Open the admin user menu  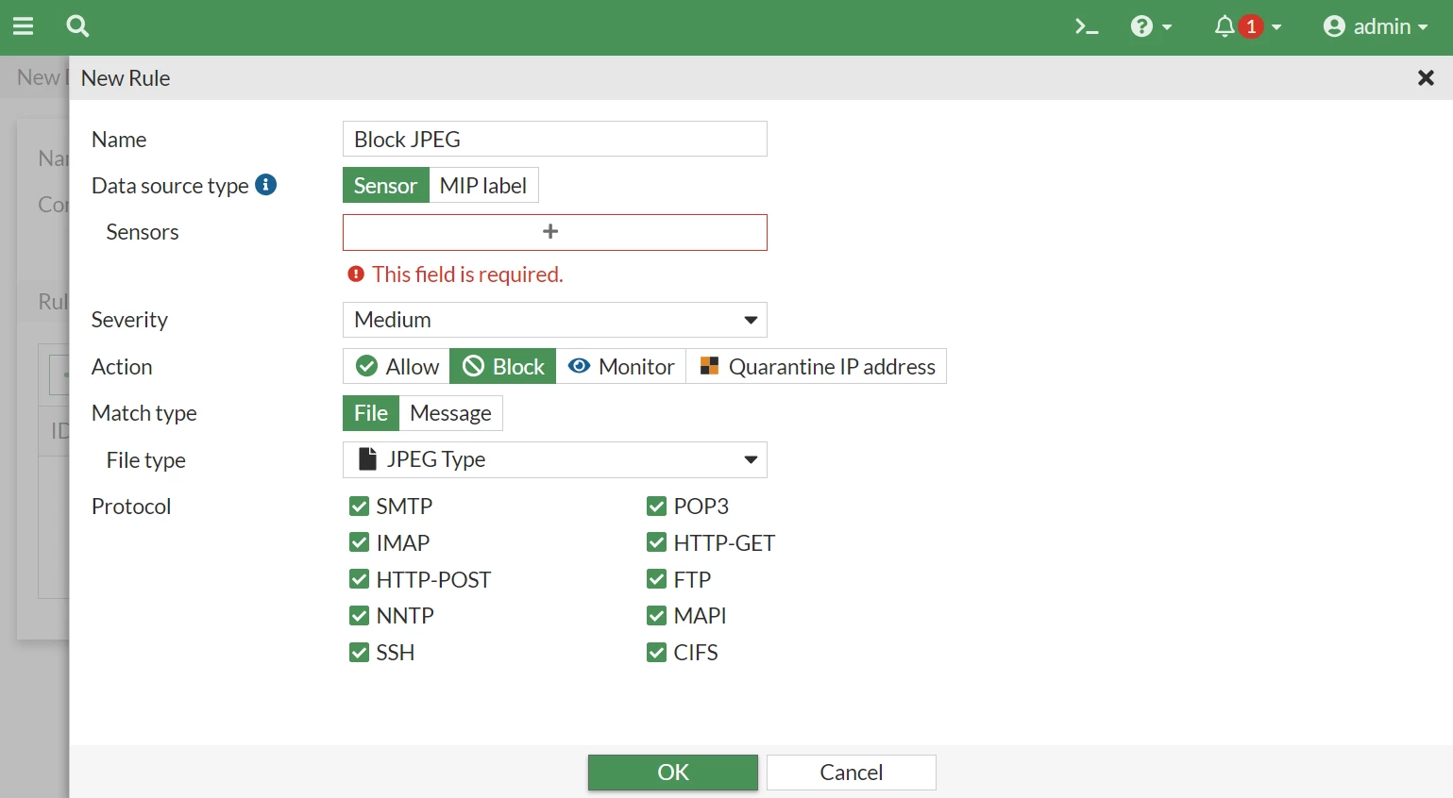[x=1376, y=26]
